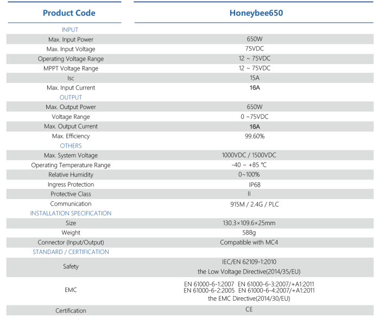Select the INSTALLATION SPECIFICATION heading
This screenshot has height=325, width=379.
(x=71, y=213)
